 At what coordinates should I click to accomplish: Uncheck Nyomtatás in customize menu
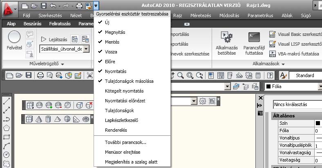click(132, 71)
